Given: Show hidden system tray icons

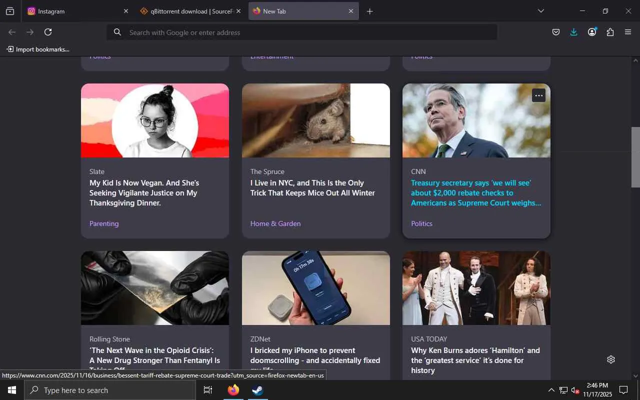Looking at the screenshot, I should pos(551,390).
